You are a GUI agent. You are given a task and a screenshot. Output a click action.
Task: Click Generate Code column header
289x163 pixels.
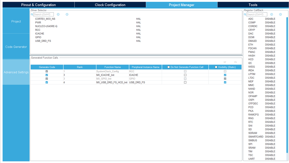(47, 67)
